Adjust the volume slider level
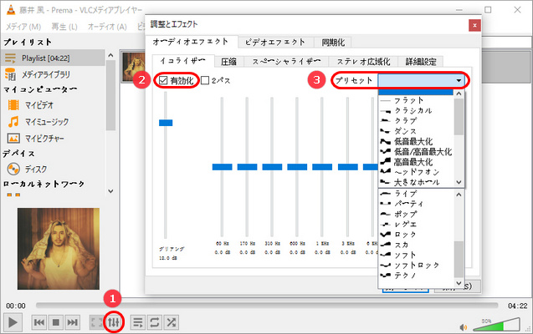 (497, 325)
